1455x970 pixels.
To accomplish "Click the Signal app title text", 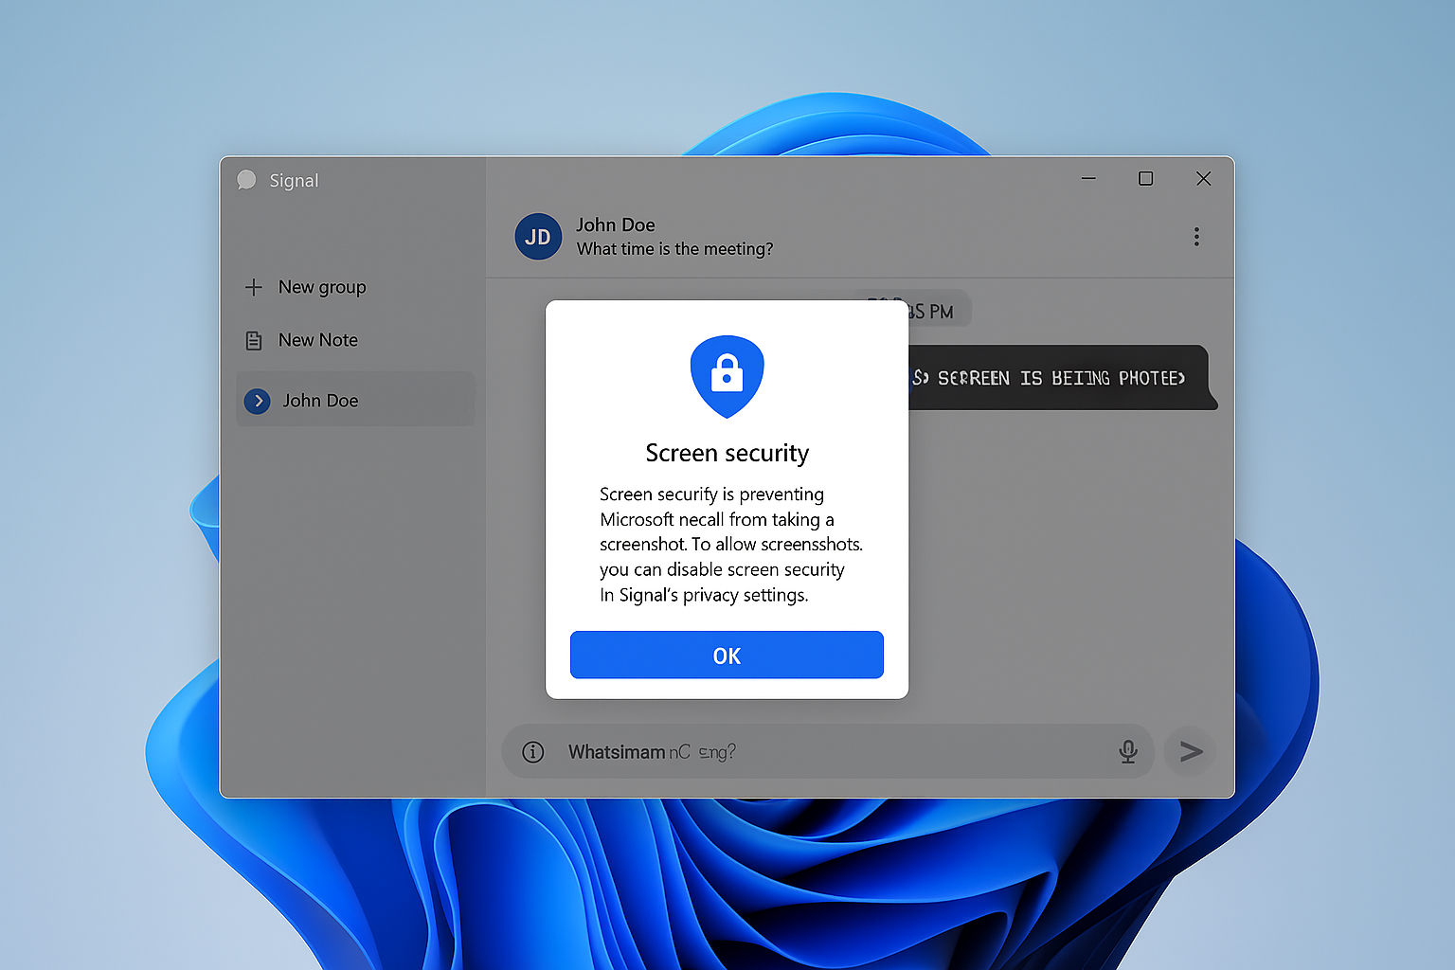I will pyautogui.click(x=294, y=180).
